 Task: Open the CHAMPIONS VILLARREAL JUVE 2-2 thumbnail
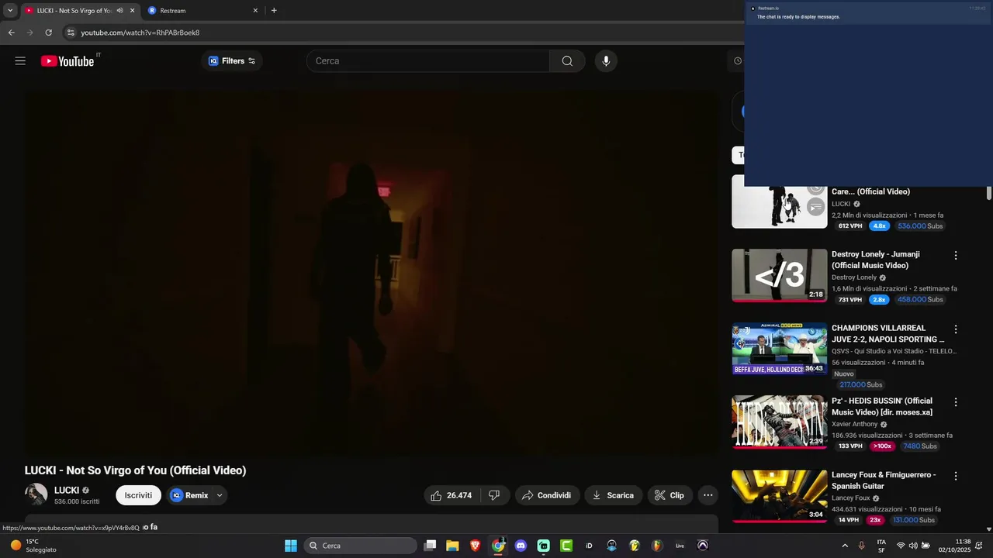pyautogui.click(x=780, y=349)
